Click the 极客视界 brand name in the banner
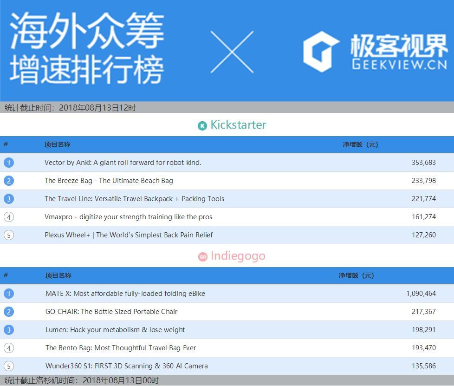 tap(399, 46)
